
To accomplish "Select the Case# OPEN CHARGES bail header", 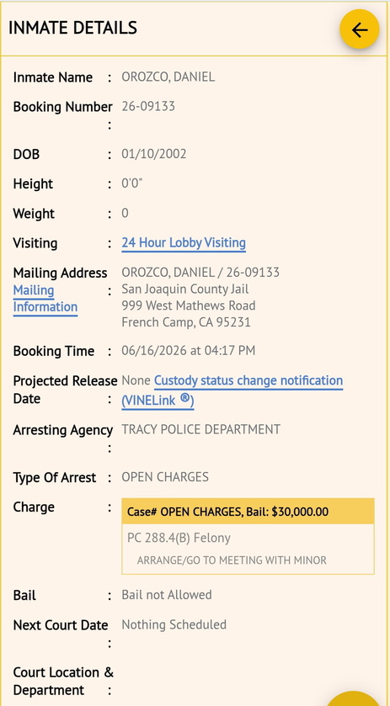I will click(248, 512).
